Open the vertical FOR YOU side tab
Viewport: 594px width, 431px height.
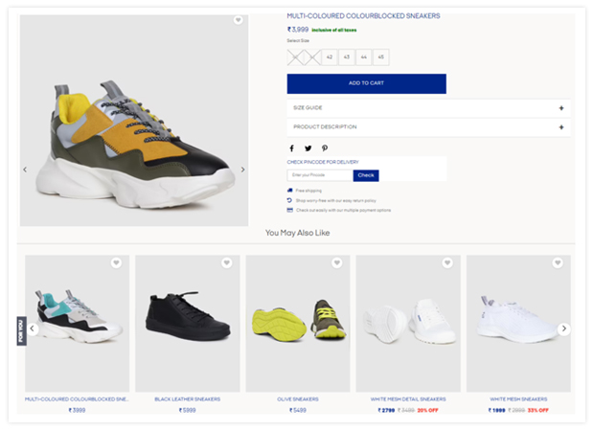21,331
